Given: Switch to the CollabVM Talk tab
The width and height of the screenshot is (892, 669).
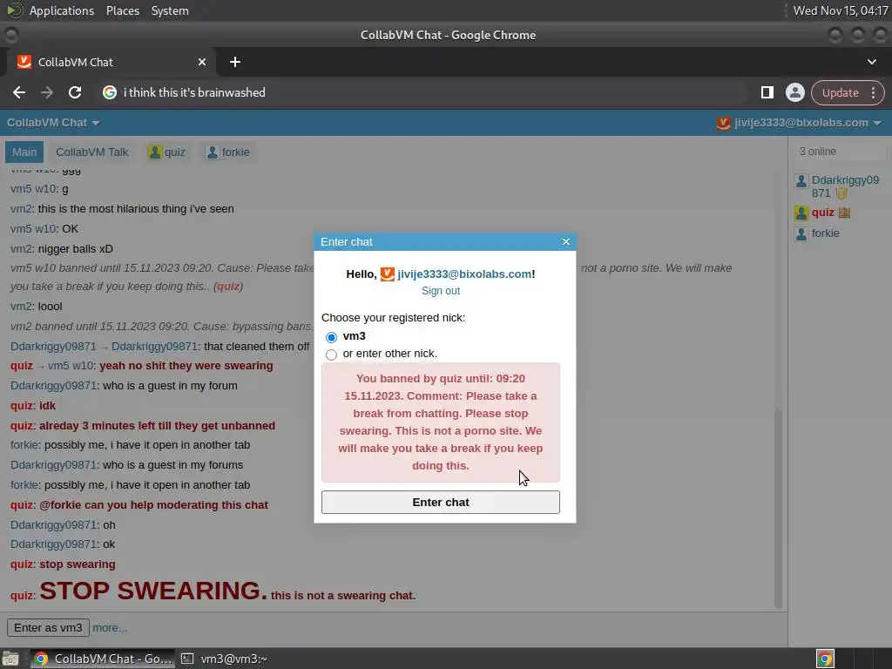Looking at the screenshot, I should 92,152.
